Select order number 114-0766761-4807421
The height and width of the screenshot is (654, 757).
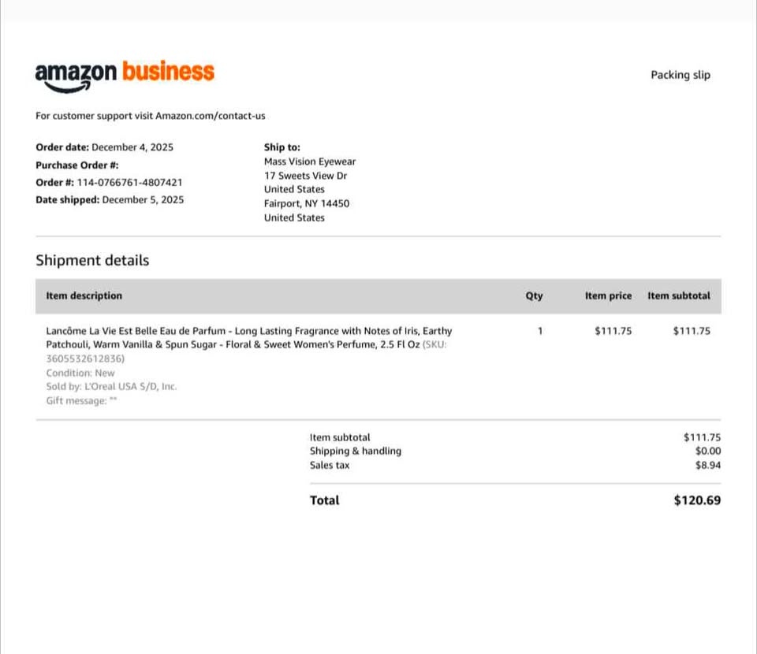[129, 182]
